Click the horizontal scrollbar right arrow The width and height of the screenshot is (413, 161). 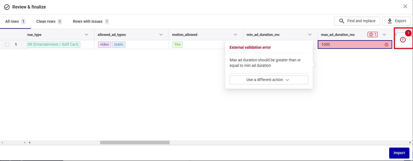pos(410,142)
